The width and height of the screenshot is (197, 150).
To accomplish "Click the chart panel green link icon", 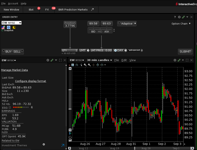I will 179,60.
